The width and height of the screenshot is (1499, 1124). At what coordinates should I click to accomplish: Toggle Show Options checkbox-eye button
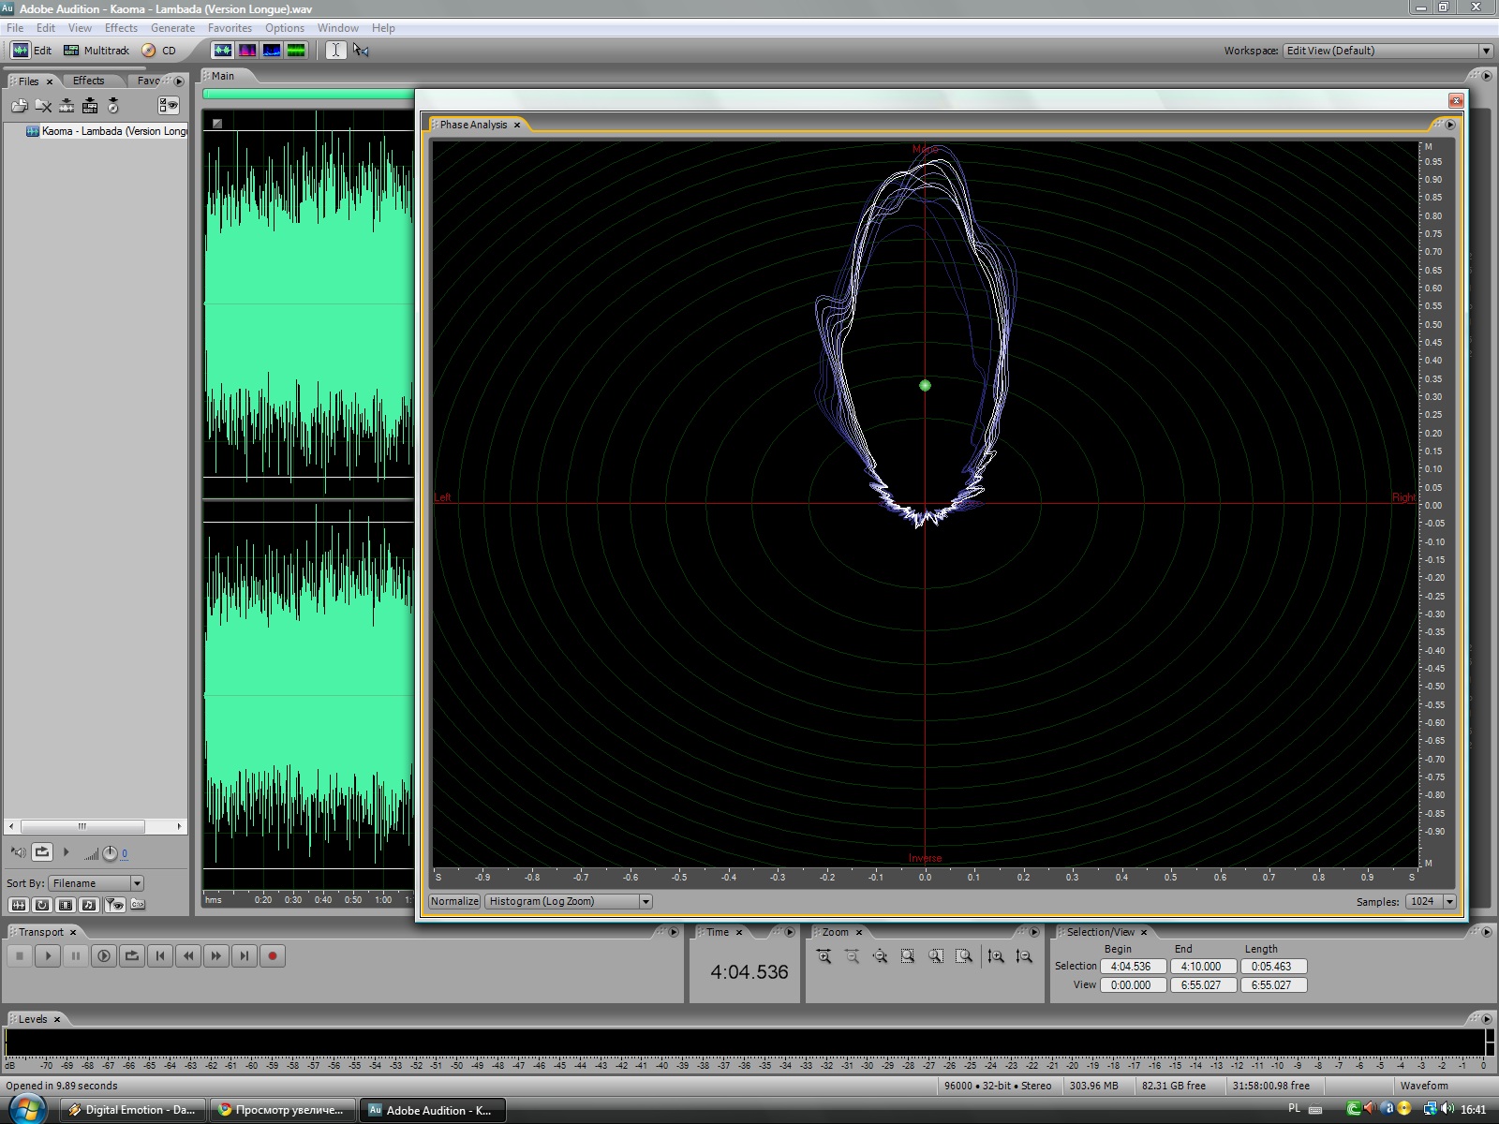tap(169, 106)
